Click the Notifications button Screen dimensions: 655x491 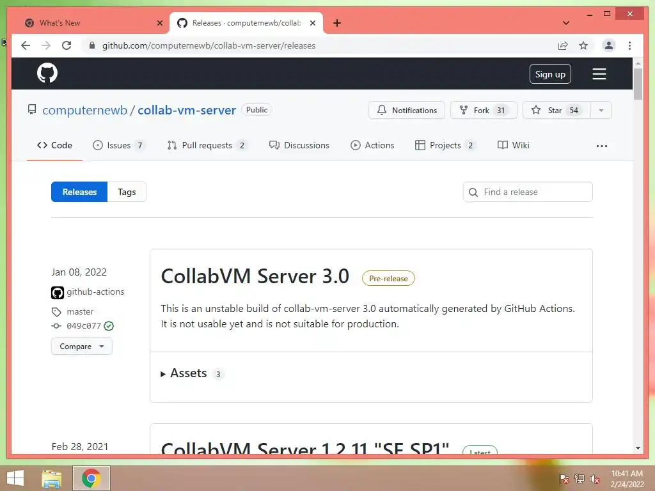[x=406, y=110]
